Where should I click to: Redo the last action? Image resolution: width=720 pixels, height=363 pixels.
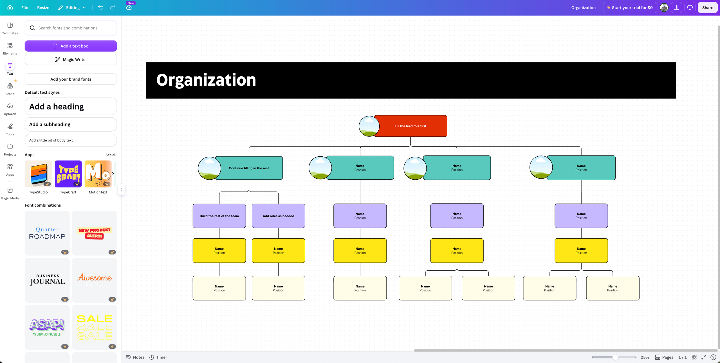coord(113,8)
